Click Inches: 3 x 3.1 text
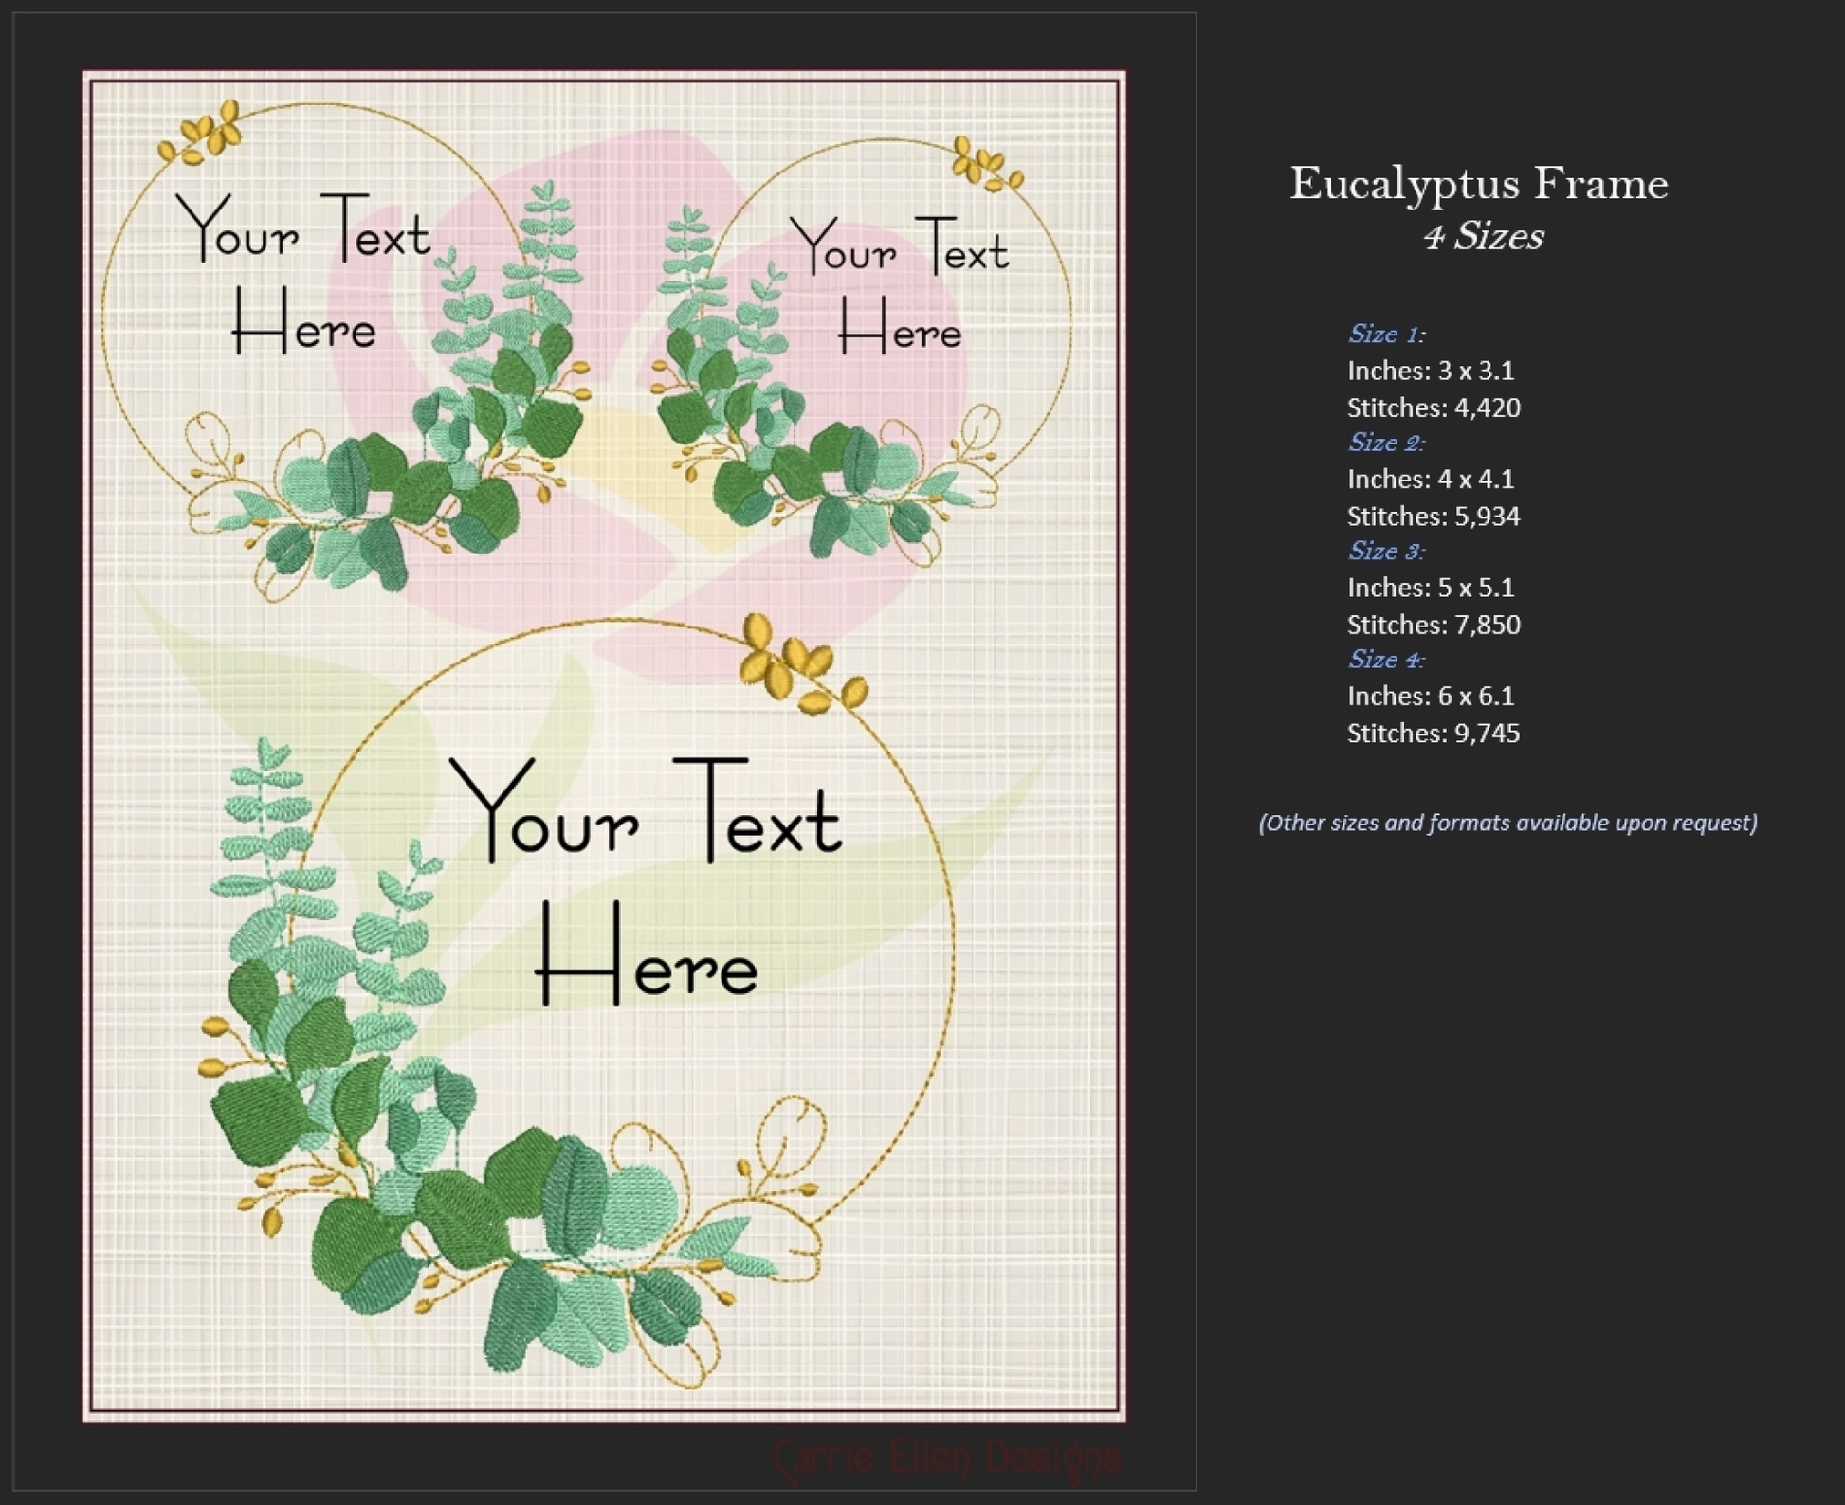The width and height of the screenshot is (1845, 1505). click(1430, 371)
